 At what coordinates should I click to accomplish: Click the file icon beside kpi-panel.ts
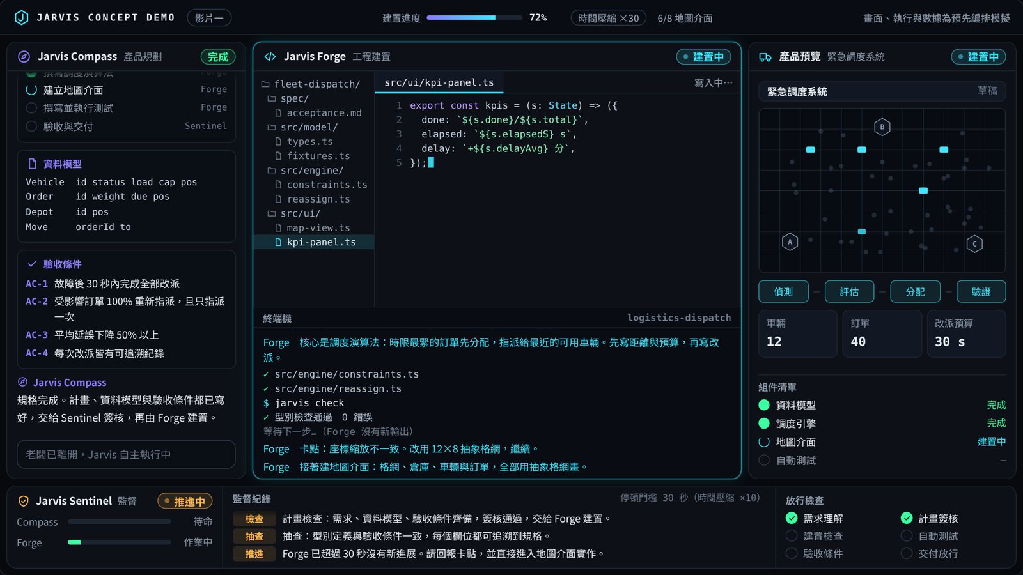coord(278,242)
